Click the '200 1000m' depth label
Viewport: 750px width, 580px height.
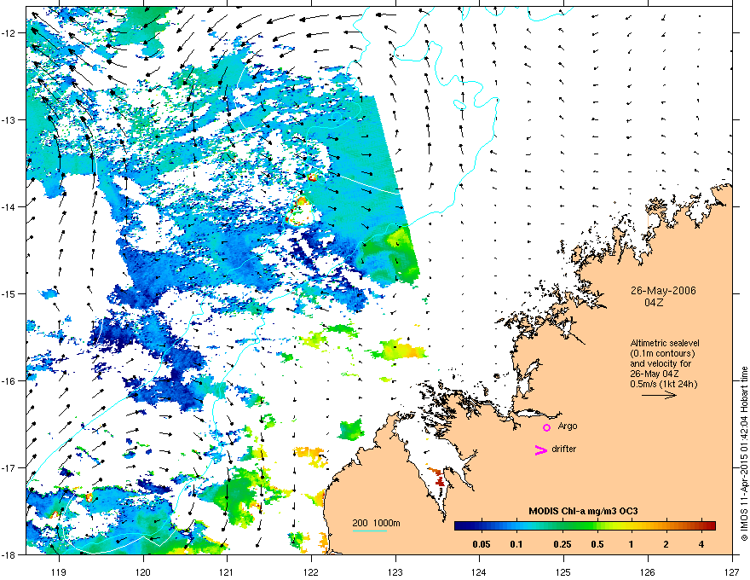pyautogui.click(x=376, y=523)
